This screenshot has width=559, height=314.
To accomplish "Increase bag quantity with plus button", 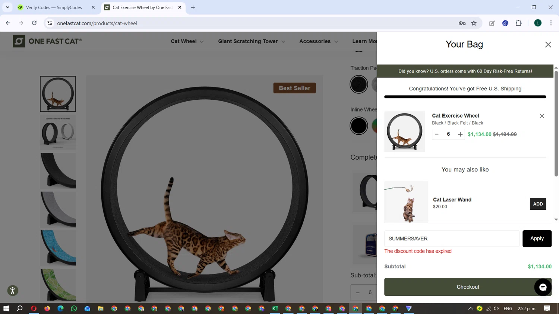I will (460, 134).
